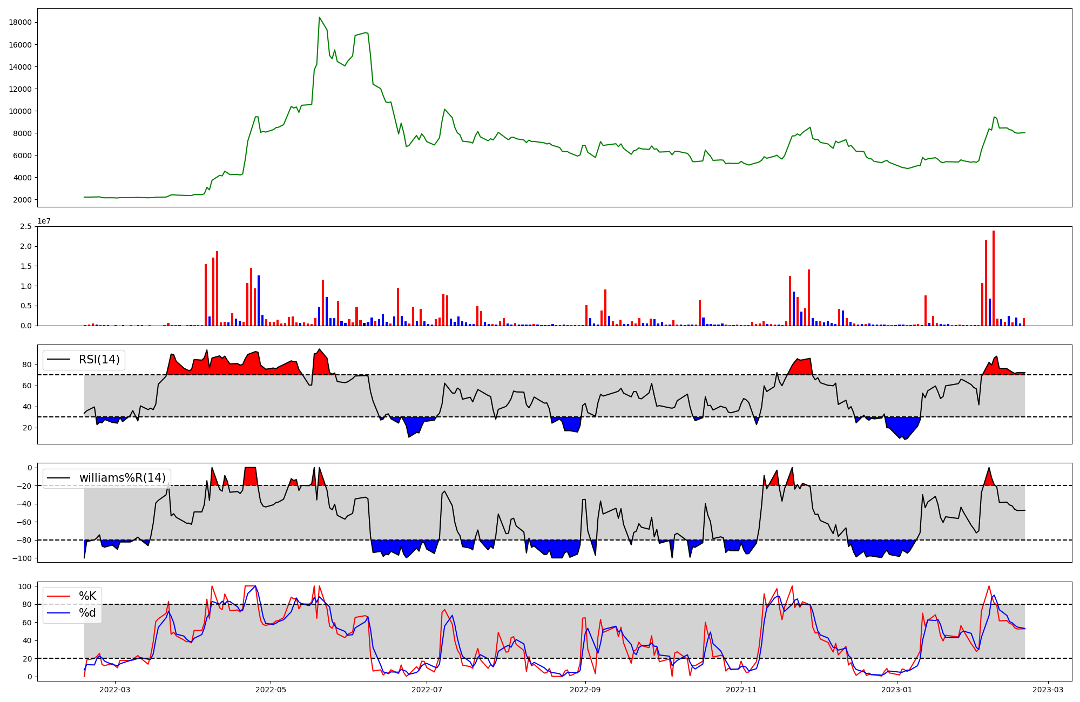
Task: Select the %d legend label
Action: coord(87,613)
